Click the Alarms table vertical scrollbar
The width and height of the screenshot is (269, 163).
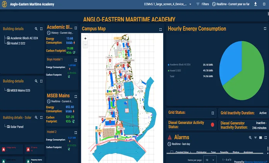(268, 149)
